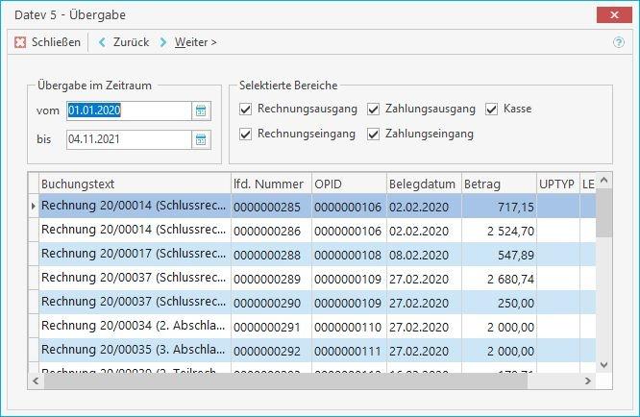Image resolution: width=640 pixels, height=417 pixels.
Task: Open help via the question mark icon
Action: coord(619,42)
